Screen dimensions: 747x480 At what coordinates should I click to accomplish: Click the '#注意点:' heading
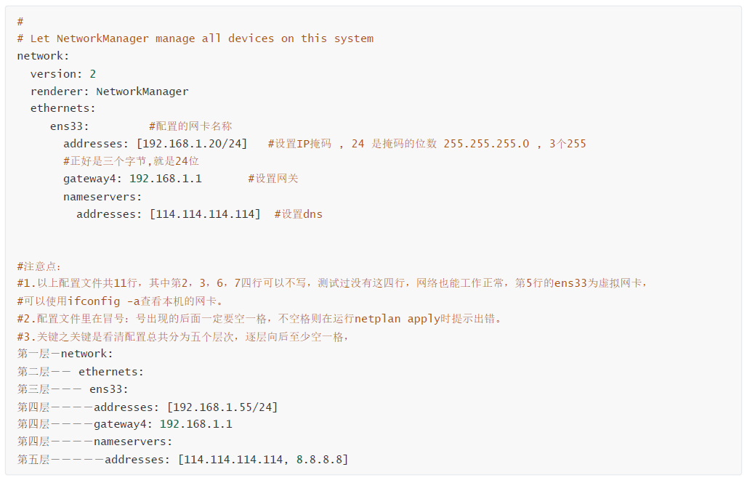pos(39,267)
